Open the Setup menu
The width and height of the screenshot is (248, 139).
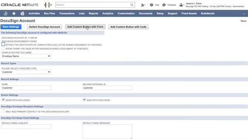click(x=160, y=14)
